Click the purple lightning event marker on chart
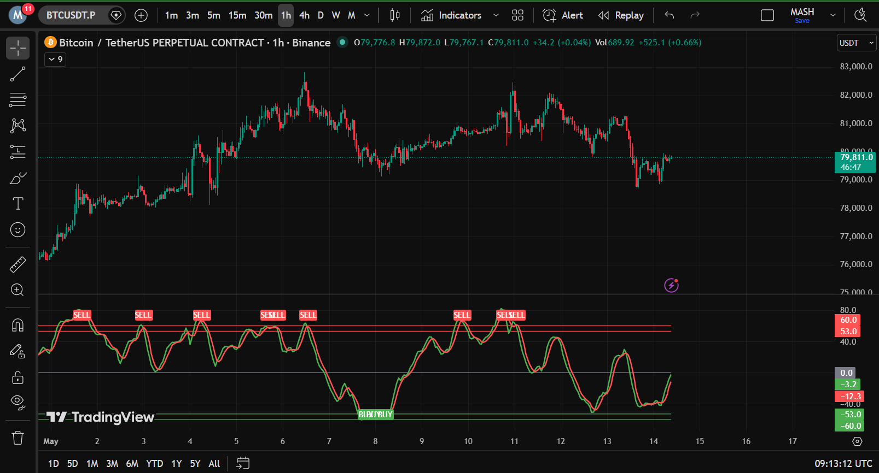Image resolution: width=879 pixels, height=473 pixels. point(671,285)
